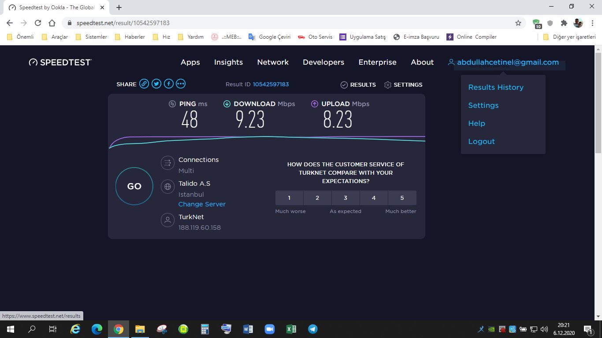Open the taskbar clock showing 20:21
This screenshot has height=338, width=602.
point(563,329)
